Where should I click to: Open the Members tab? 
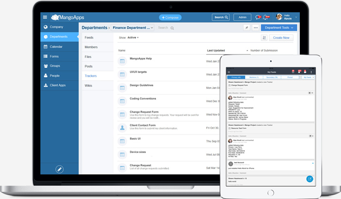(x=97, y=47)
